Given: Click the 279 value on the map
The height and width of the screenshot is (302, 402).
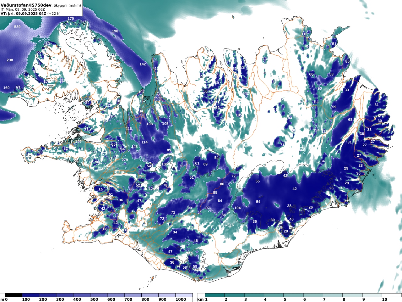Looking at the screenshot, I should (x=125, y=160).
